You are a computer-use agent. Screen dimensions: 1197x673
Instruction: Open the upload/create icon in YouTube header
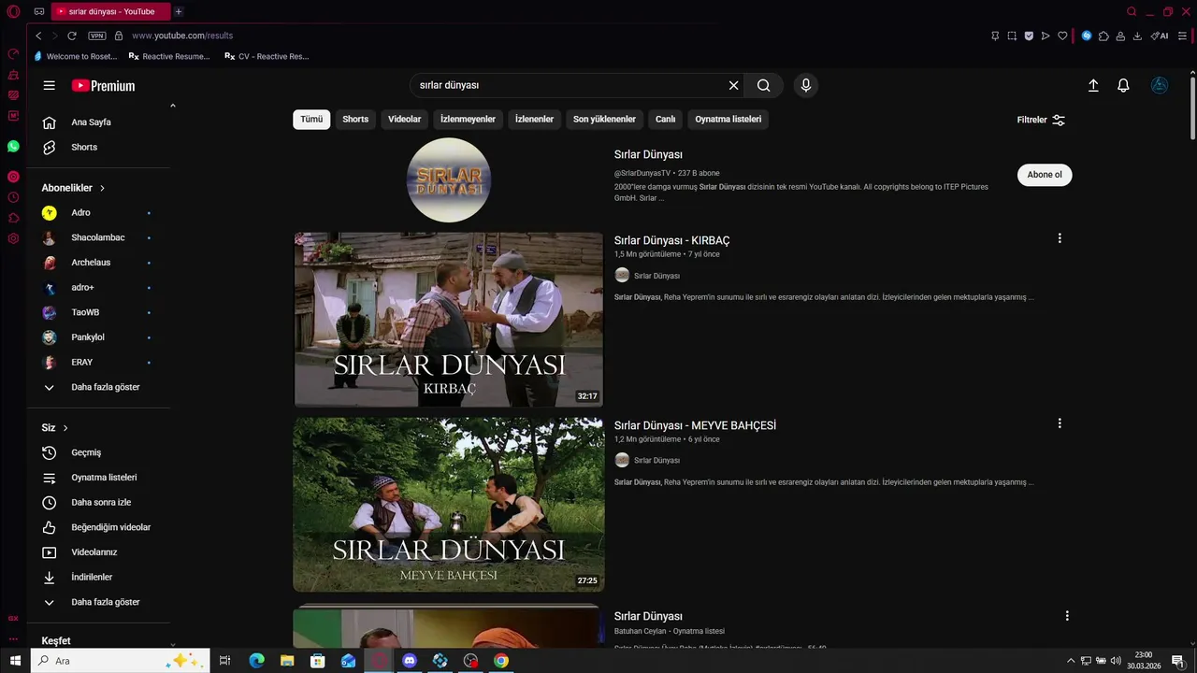click(1093, 85)
